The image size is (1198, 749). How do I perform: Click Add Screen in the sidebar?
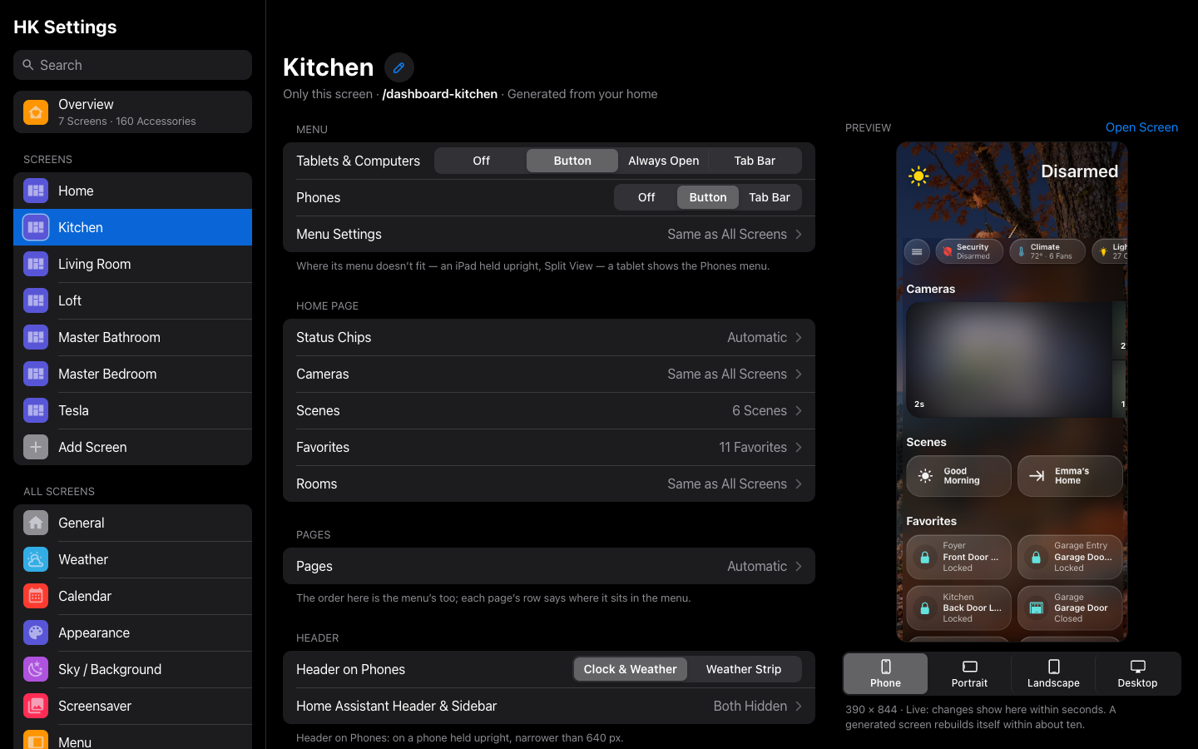(132, 447)
